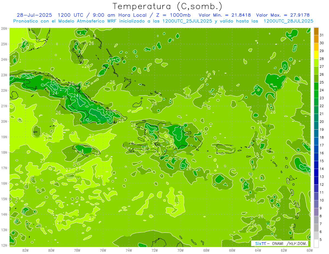Click the "16N" latitude axis label
Screen dimensions: 329x254
4,183
